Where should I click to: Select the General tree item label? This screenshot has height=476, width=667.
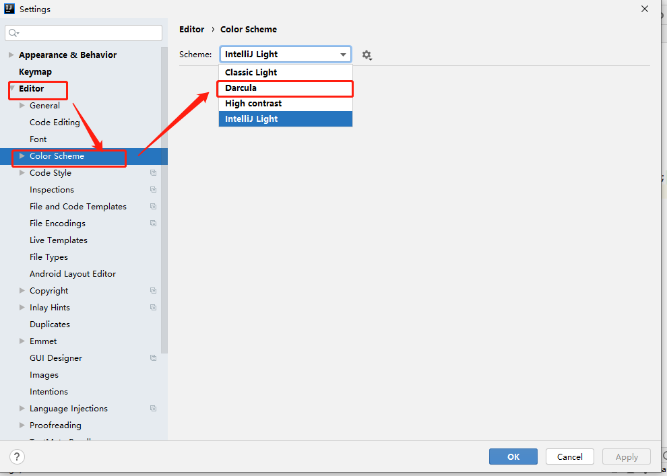click(x=44, y=106)
